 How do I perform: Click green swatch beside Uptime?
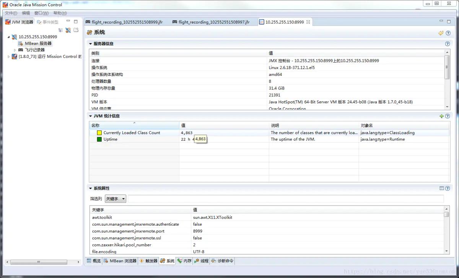pos(99,140)
